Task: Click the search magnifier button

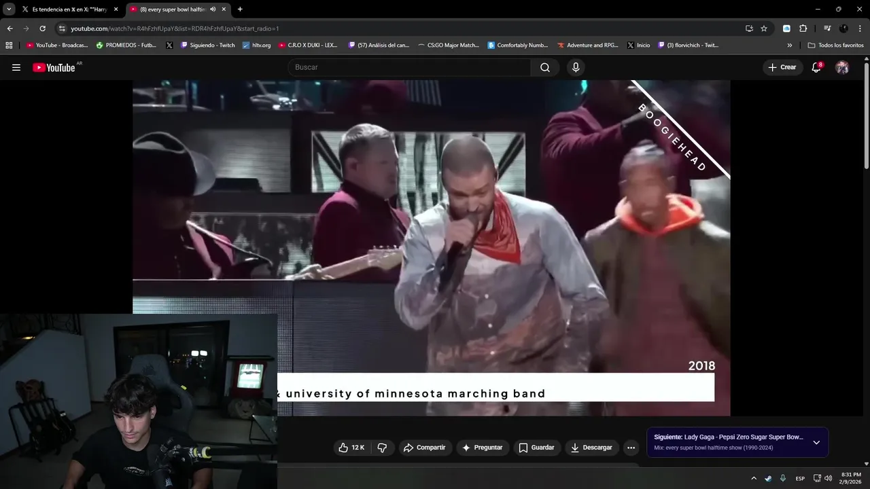Action: point(545,67)
